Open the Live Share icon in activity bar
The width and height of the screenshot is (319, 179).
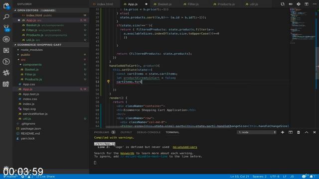(6, 84)
